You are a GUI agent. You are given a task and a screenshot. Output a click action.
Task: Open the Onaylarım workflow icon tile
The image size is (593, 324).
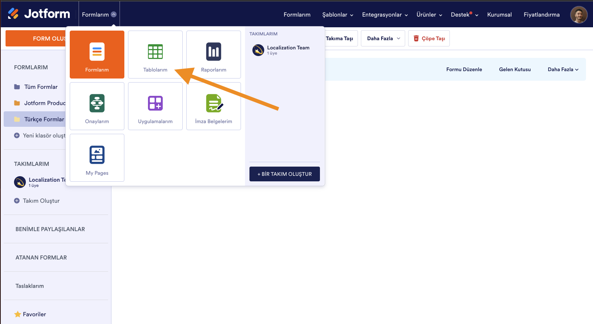click(x=97, y=103)
